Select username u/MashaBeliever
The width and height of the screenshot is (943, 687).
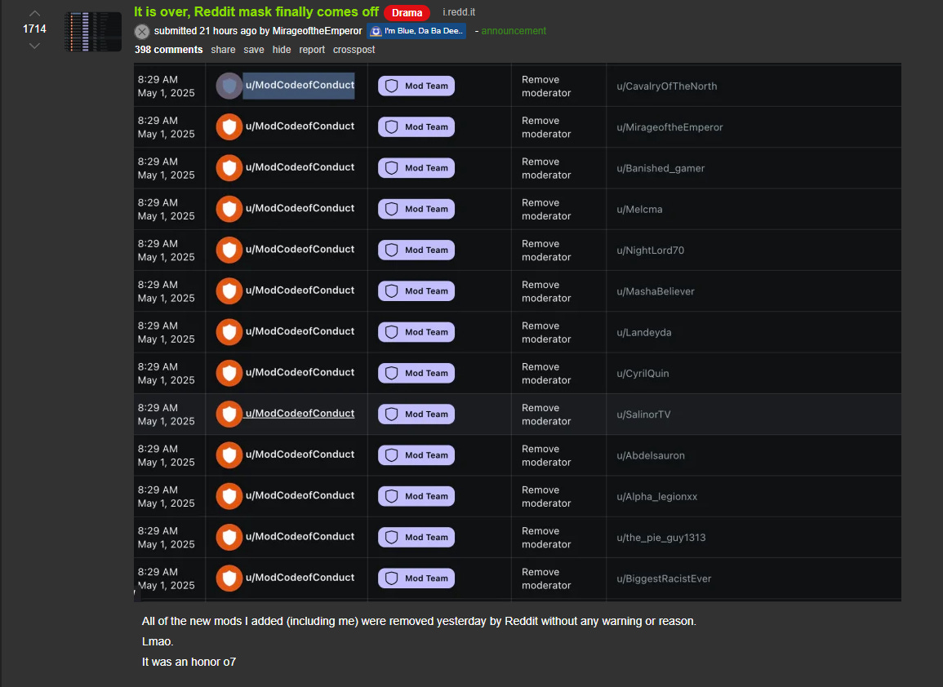click(x=655, y=291)
